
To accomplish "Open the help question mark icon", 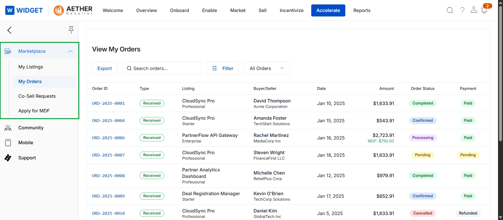I will [x=462, y=10].
